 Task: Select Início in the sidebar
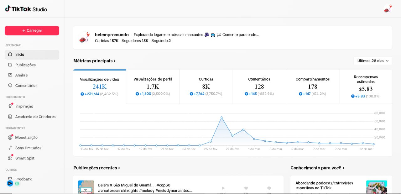[x=32, y=55]
